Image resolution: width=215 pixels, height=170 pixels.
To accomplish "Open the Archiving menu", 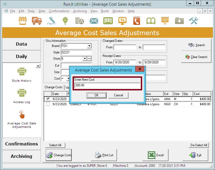I will (80, 11).
